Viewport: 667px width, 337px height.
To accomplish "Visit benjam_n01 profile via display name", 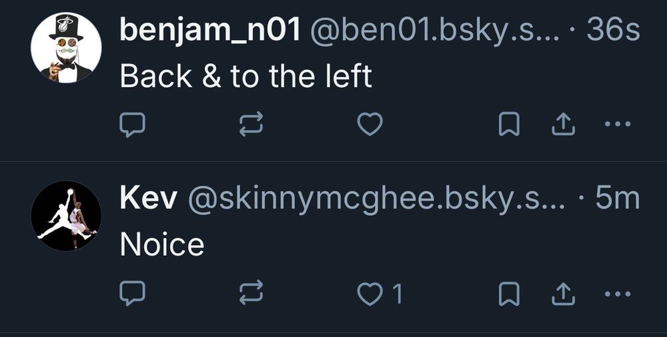I will [x=210, y=31].
